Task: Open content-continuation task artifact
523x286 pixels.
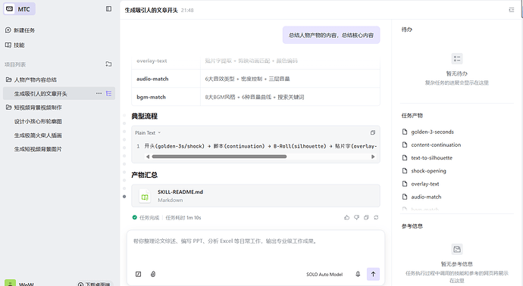Action: [x=436, y=145]
